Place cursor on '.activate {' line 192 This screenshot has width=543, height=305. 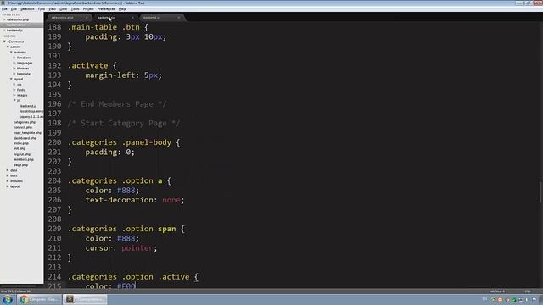pos(92,66)
